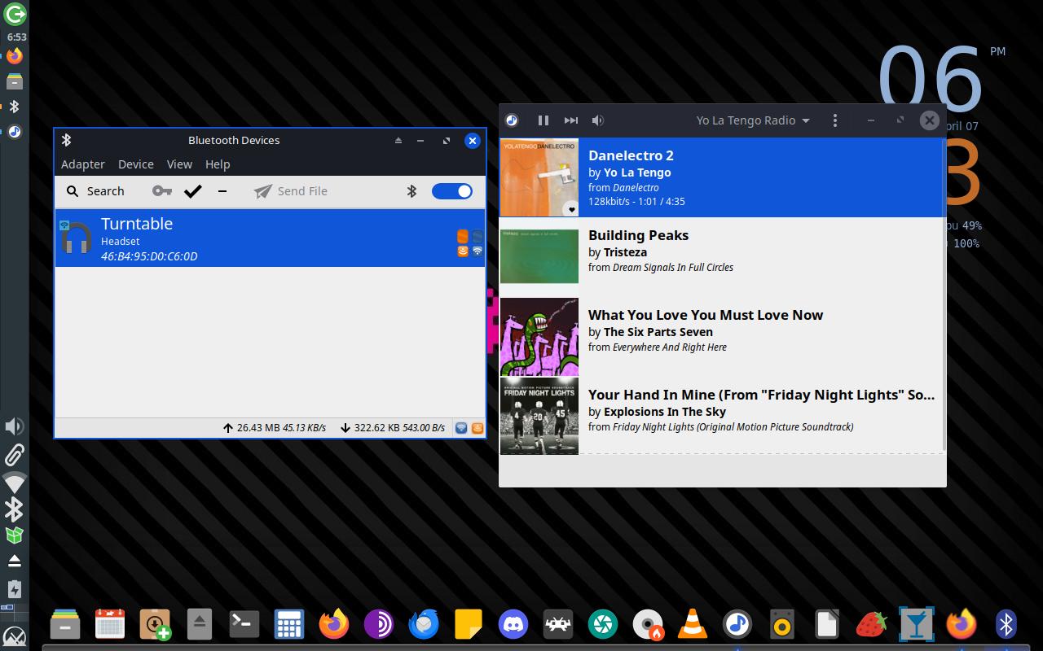Click the Turntable headphones device icon

point(76,238)
